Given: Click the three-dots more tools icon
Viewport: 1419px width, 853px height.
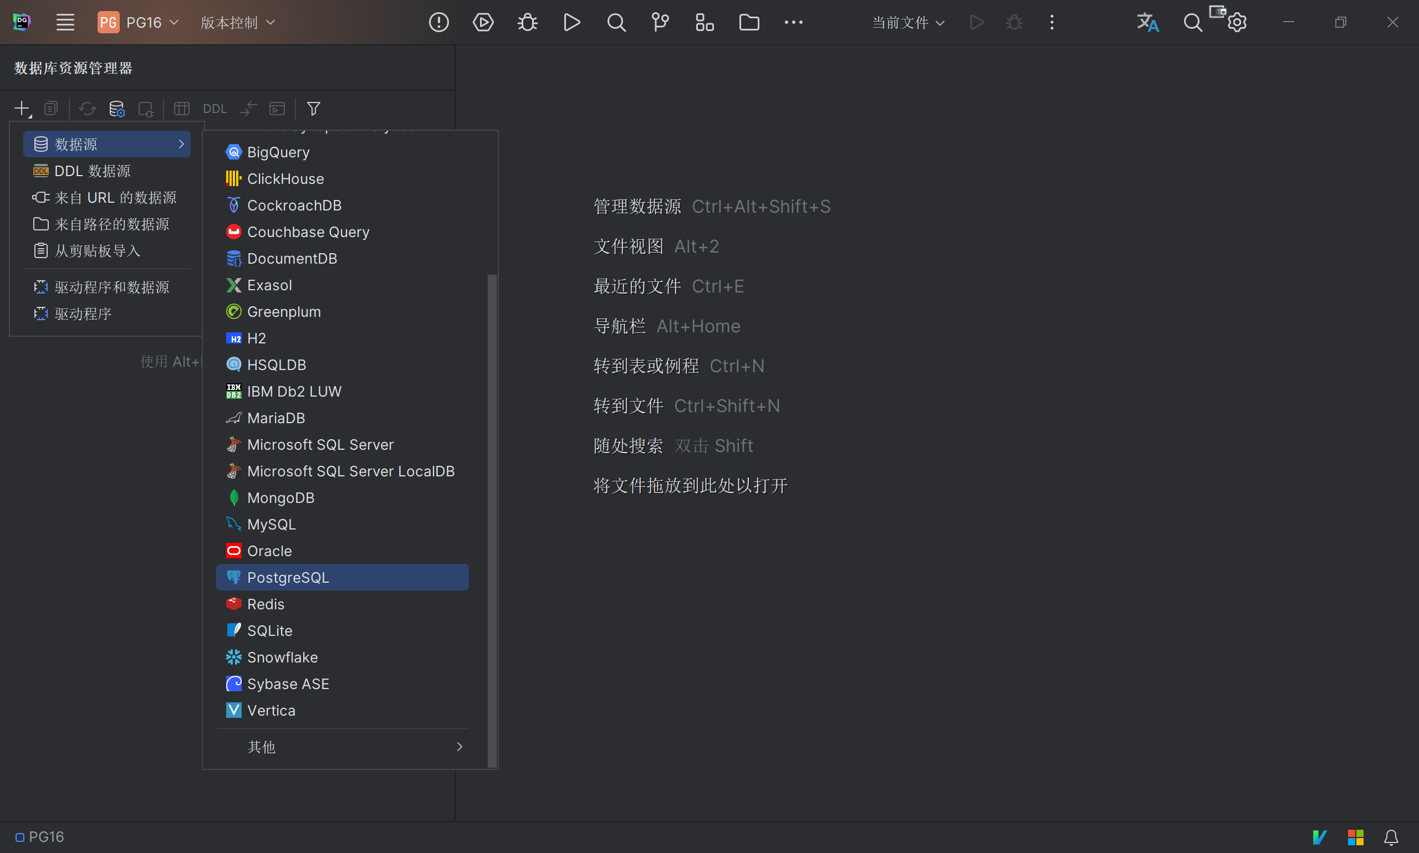Looking at the screenshot, I should [794, 22].
